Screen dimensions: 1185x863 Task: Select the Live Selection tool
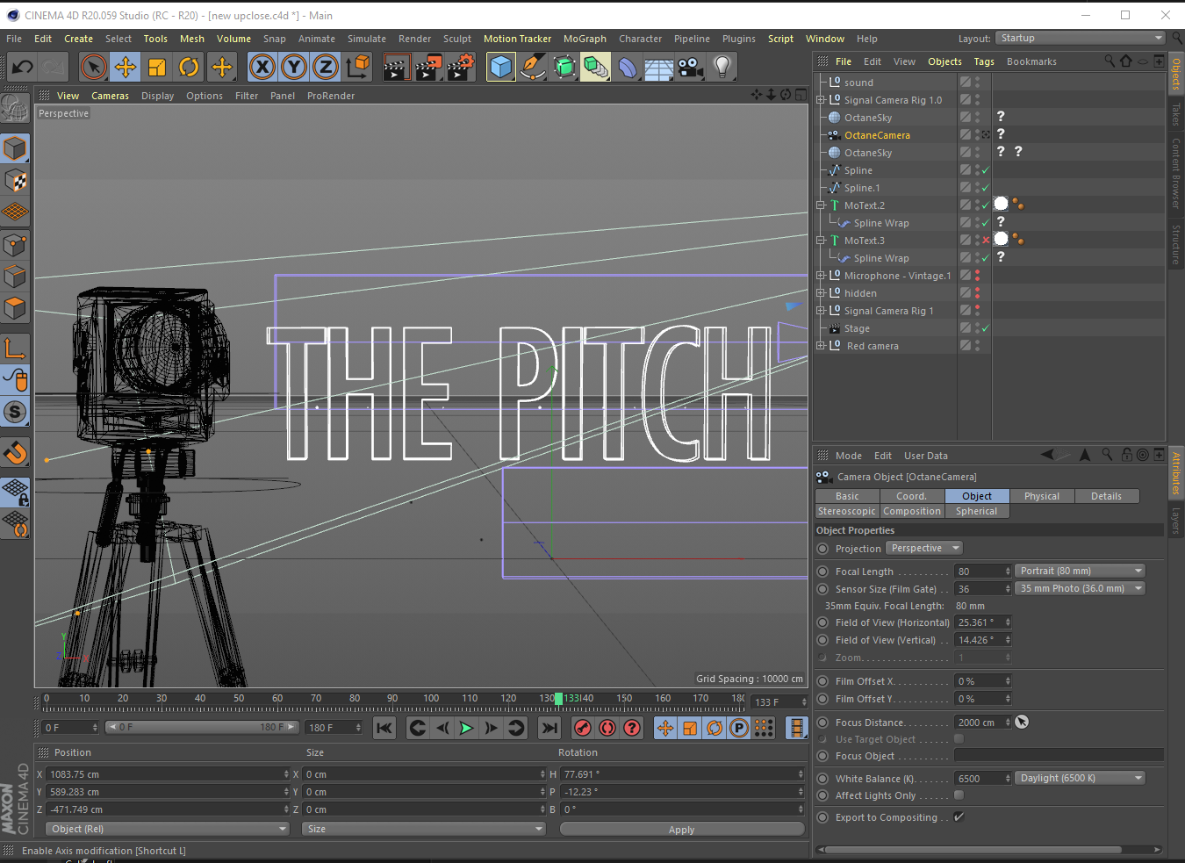pyautogui.click(x=94, y=67)
